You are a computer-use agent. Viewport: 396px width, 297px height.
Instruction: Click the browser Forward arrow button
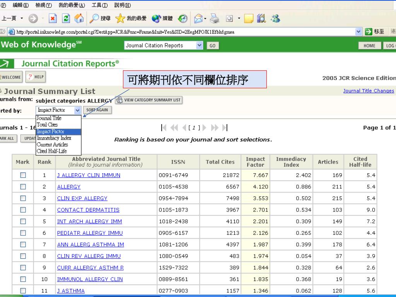pyautogui.click(x=33, y=19)
